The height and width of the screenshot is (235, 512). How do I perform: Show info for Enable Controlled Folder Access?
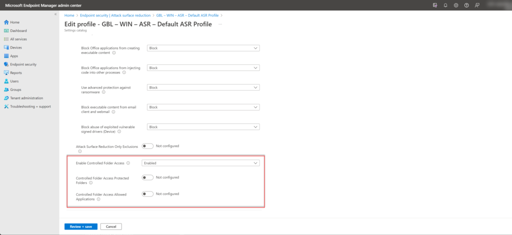(128, 163)
